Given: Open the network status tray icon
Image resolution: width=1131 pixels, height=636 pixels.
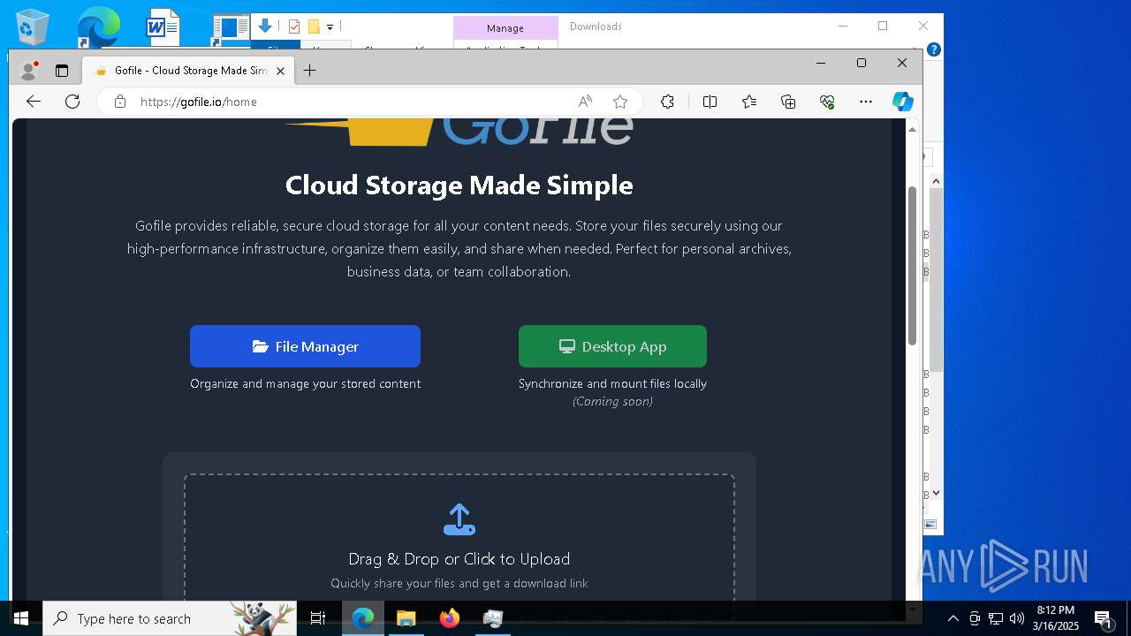Looking at the screenshot, I should 996,618.
